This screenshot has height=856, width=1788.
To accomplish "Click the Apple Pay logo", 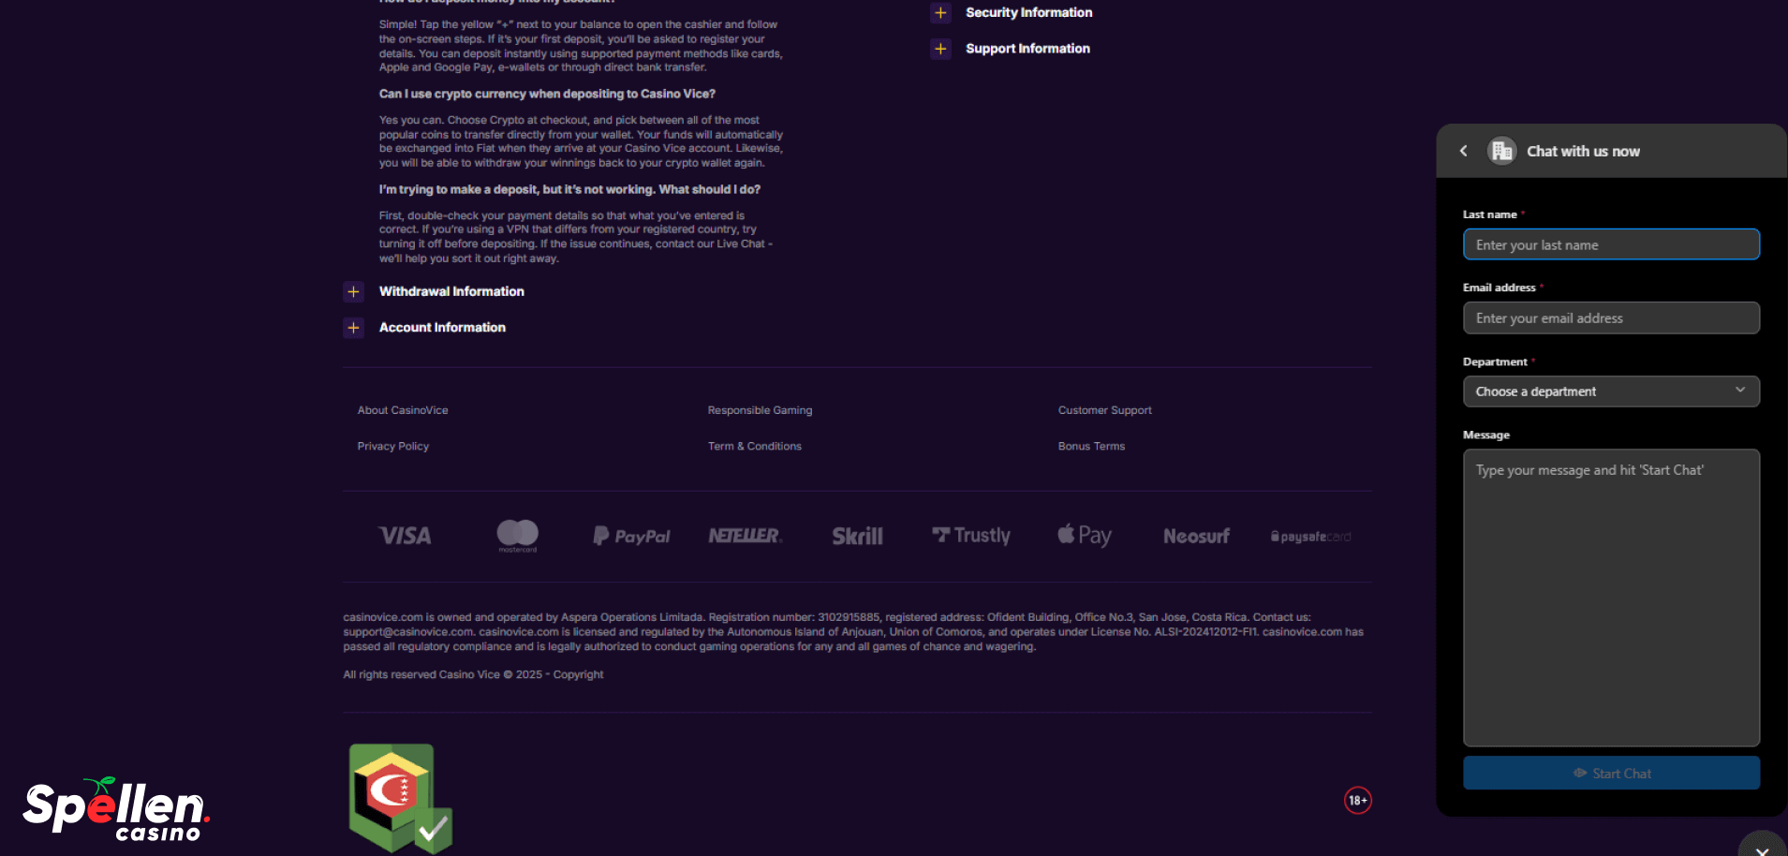I will 1084,535.
